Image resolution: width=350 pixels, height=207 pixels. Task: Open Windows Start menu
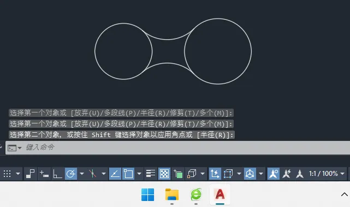147,194
